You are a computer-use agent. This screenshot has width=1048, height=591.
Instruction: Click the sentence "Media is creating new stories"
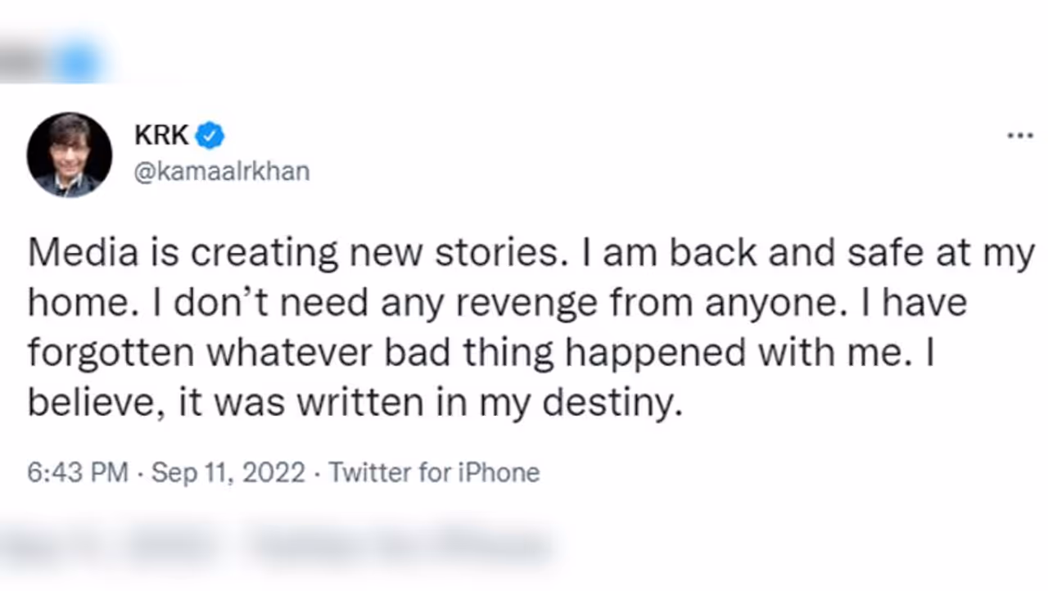click(x=295, y=255)
